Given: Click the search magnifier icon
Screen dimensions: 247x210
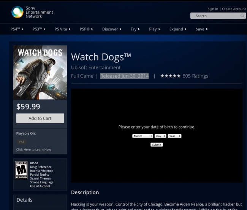Looking at the screenshot, I should click(242, 16).
